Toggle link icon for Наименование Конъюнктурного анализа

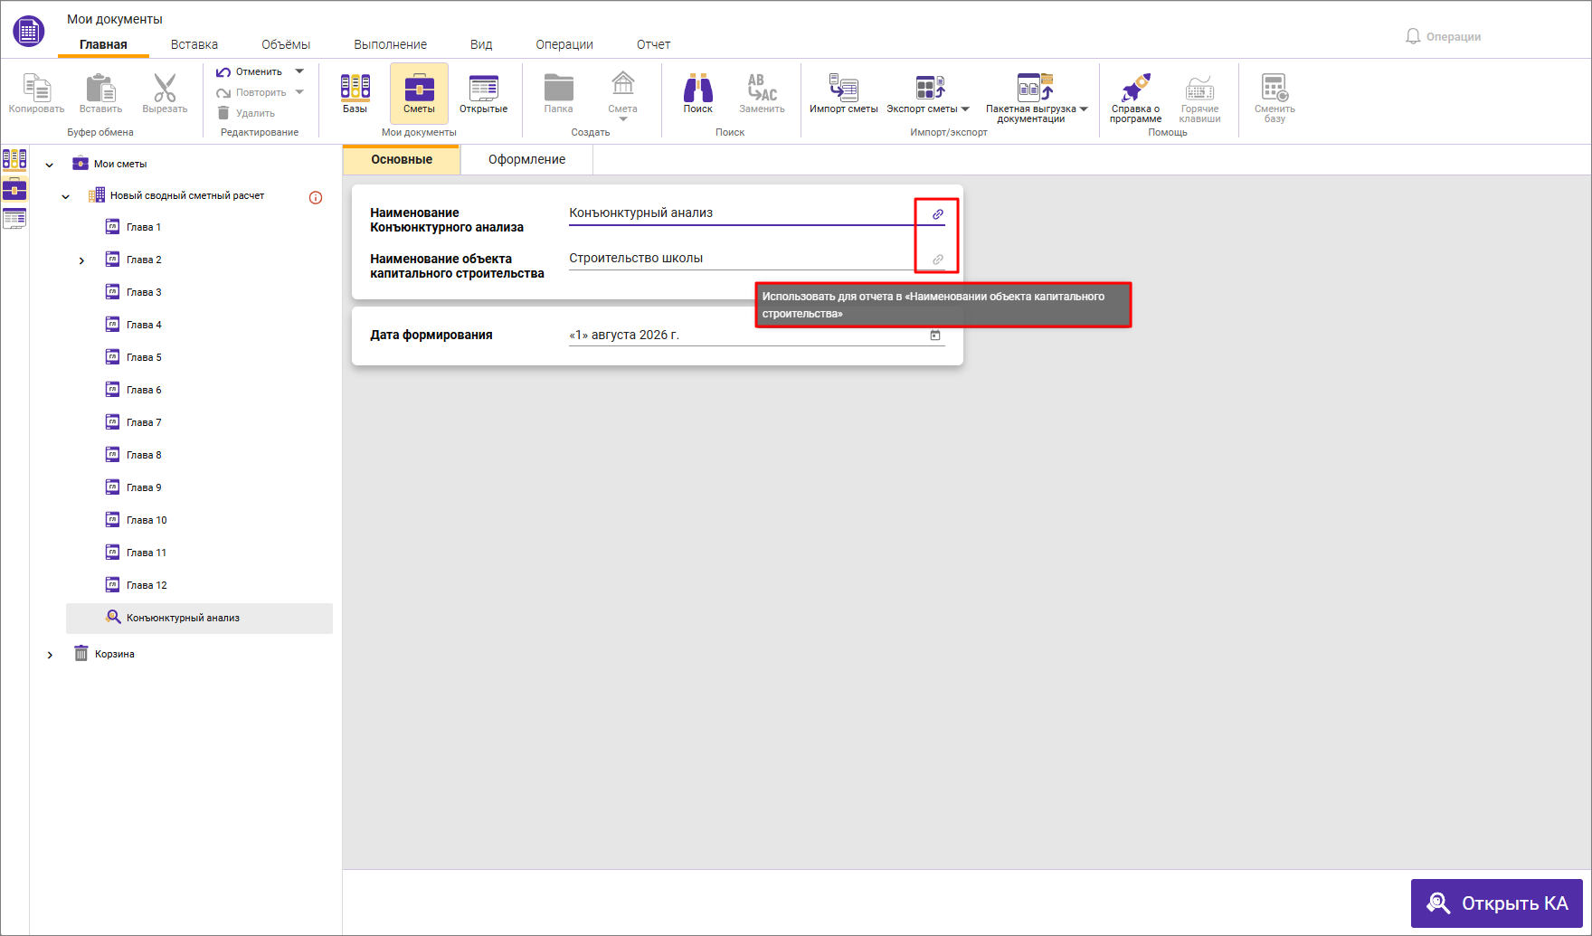[x=938, y=214]
